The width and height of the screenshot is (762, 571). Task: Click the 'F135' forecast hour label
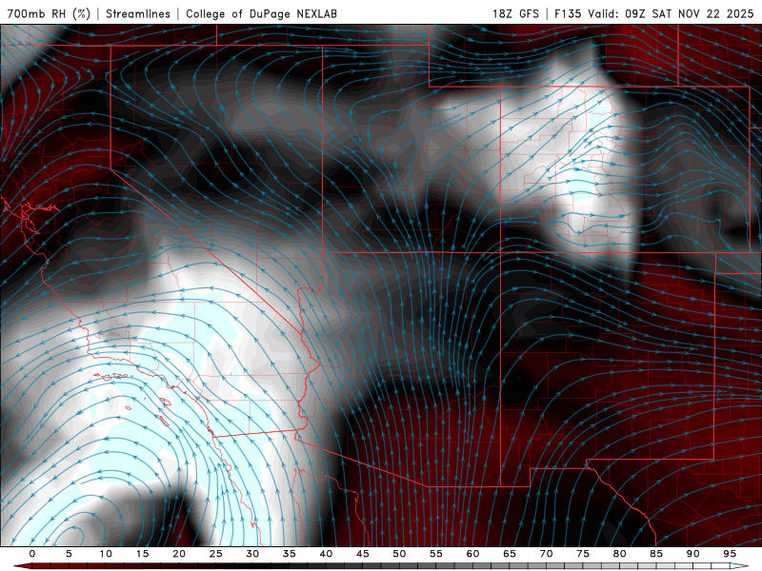click(x=568, y=13)
